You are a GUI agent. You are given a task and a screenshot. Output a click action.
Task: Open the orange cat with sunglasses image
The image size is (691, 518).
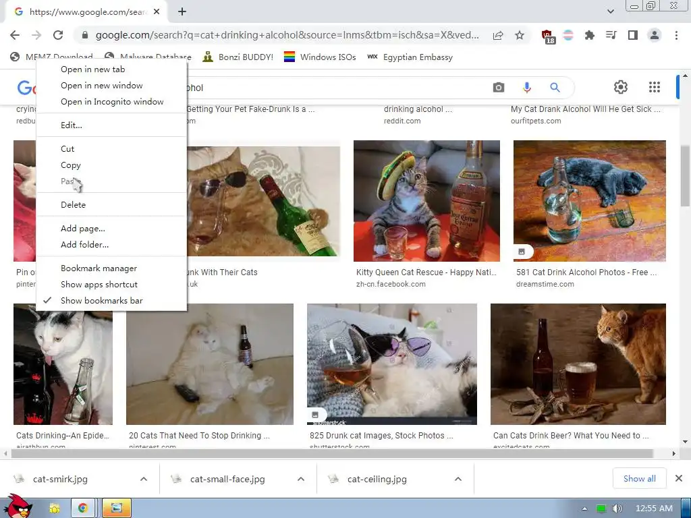(x=264, y=201)
